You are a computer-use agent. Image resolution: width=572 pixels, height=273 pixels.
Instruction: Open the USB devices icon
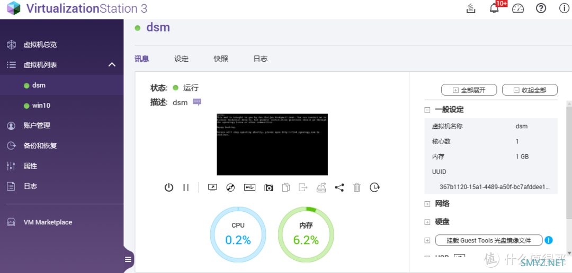click(249, 187)
